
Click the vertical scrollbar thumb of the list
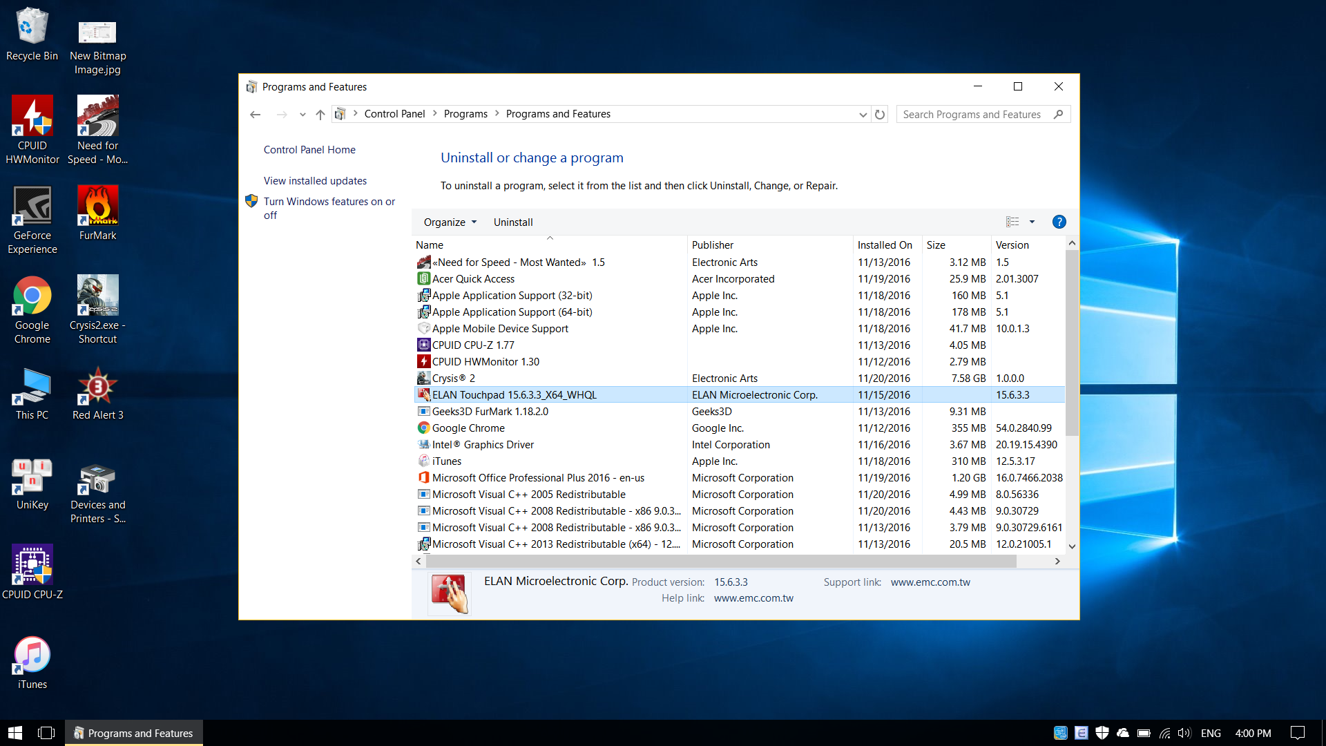[1072, 343]
